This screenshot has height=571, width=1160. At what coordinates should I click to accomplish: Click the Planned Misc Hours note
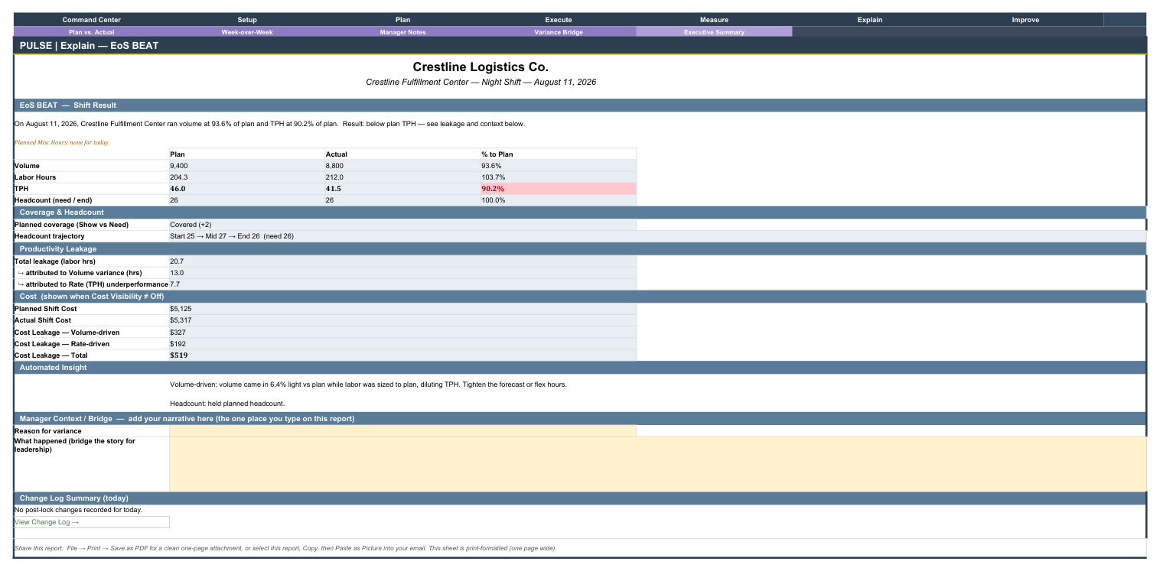tap(62, 142)
